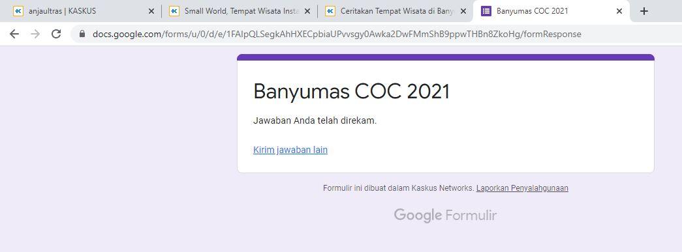Click Kirim jawaban lain link
The height and width of the screenshot is (252, 682).
coord(290,150)
